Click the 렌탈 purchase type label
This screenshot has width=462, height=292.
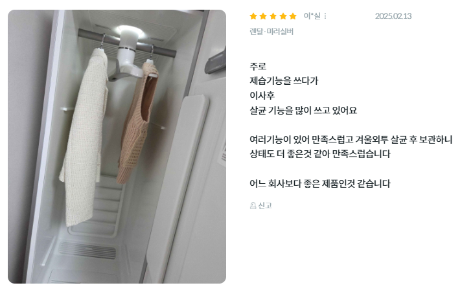tap(256, 32)
